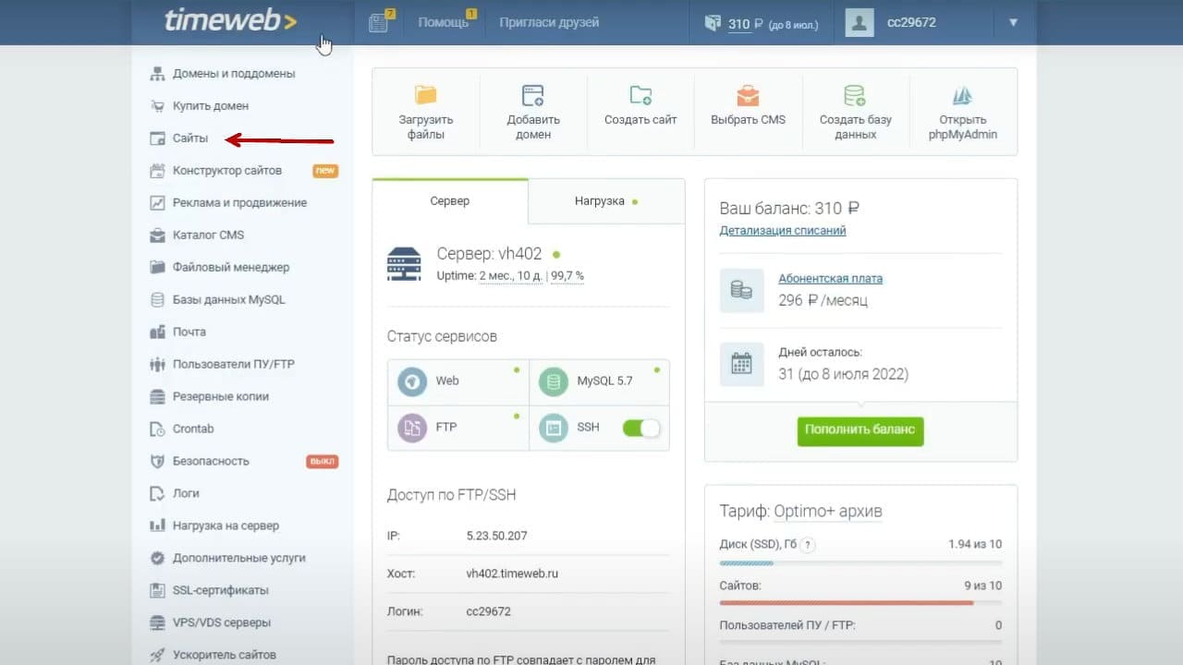Click the cc29672 account name
1183x665 pixels.
click(910, 22)
